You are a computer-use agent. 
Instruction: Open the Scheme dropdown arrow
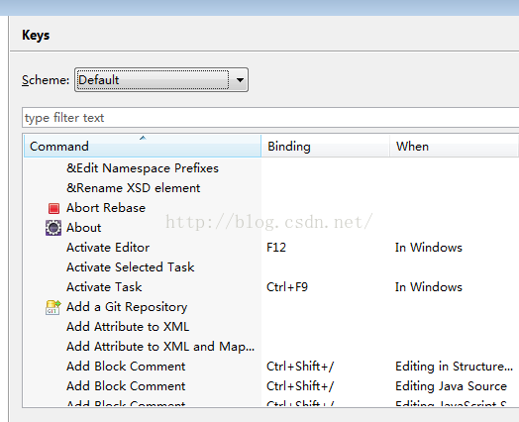[x=240, y=80]
